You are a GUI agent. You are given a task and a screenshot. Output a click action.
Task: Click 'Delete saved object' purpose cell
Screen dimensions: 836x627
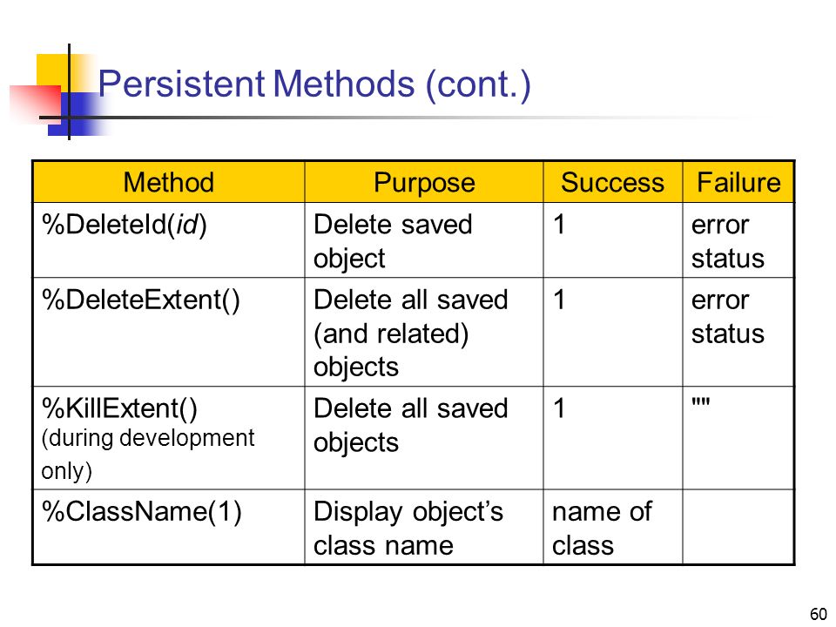[x=424, y=240]
